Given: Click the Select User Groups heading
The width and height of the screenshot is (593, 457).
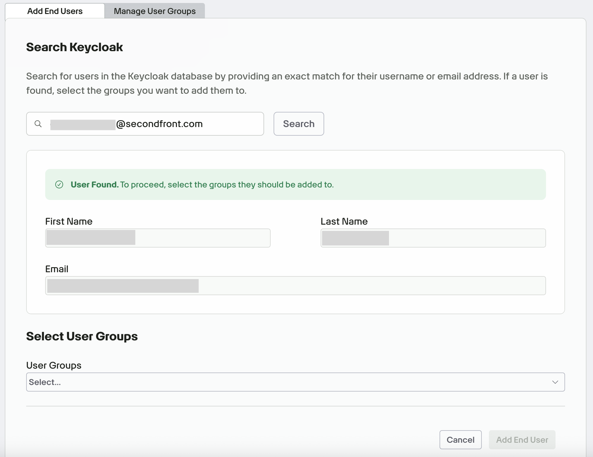Looking at the screenshot, I should 82,336.
